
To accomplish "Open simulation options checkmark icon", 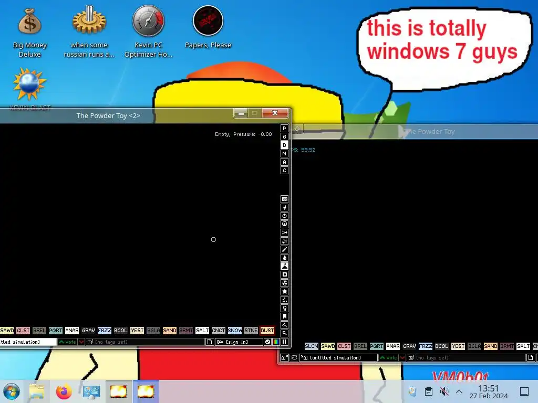I will coord(267,342).
